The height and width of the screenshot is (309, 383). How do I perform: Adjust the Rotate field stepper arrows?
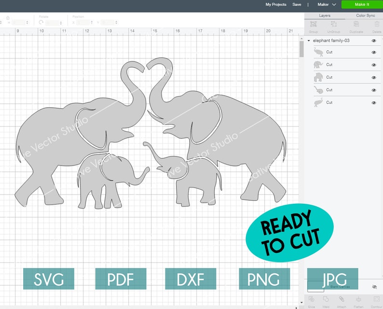pyautogui.click(x=61, y=23)
